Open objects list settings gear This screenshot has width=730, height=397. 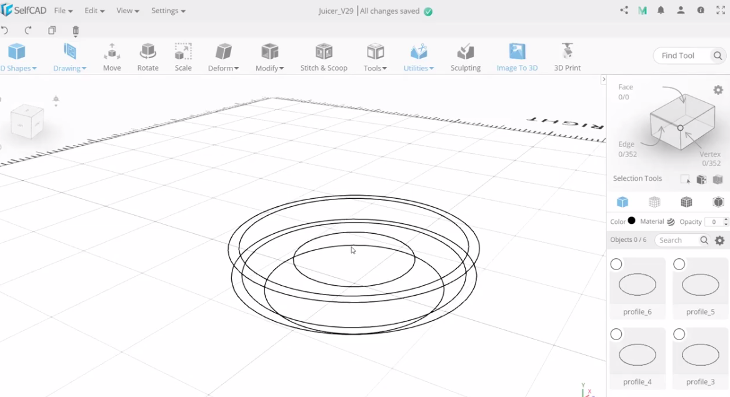pos(720,241)
